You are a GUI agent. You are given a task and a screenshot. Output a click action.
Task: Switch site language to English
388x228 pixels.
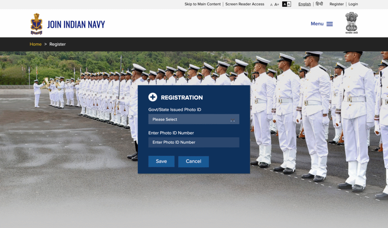(x=304, y=4)
